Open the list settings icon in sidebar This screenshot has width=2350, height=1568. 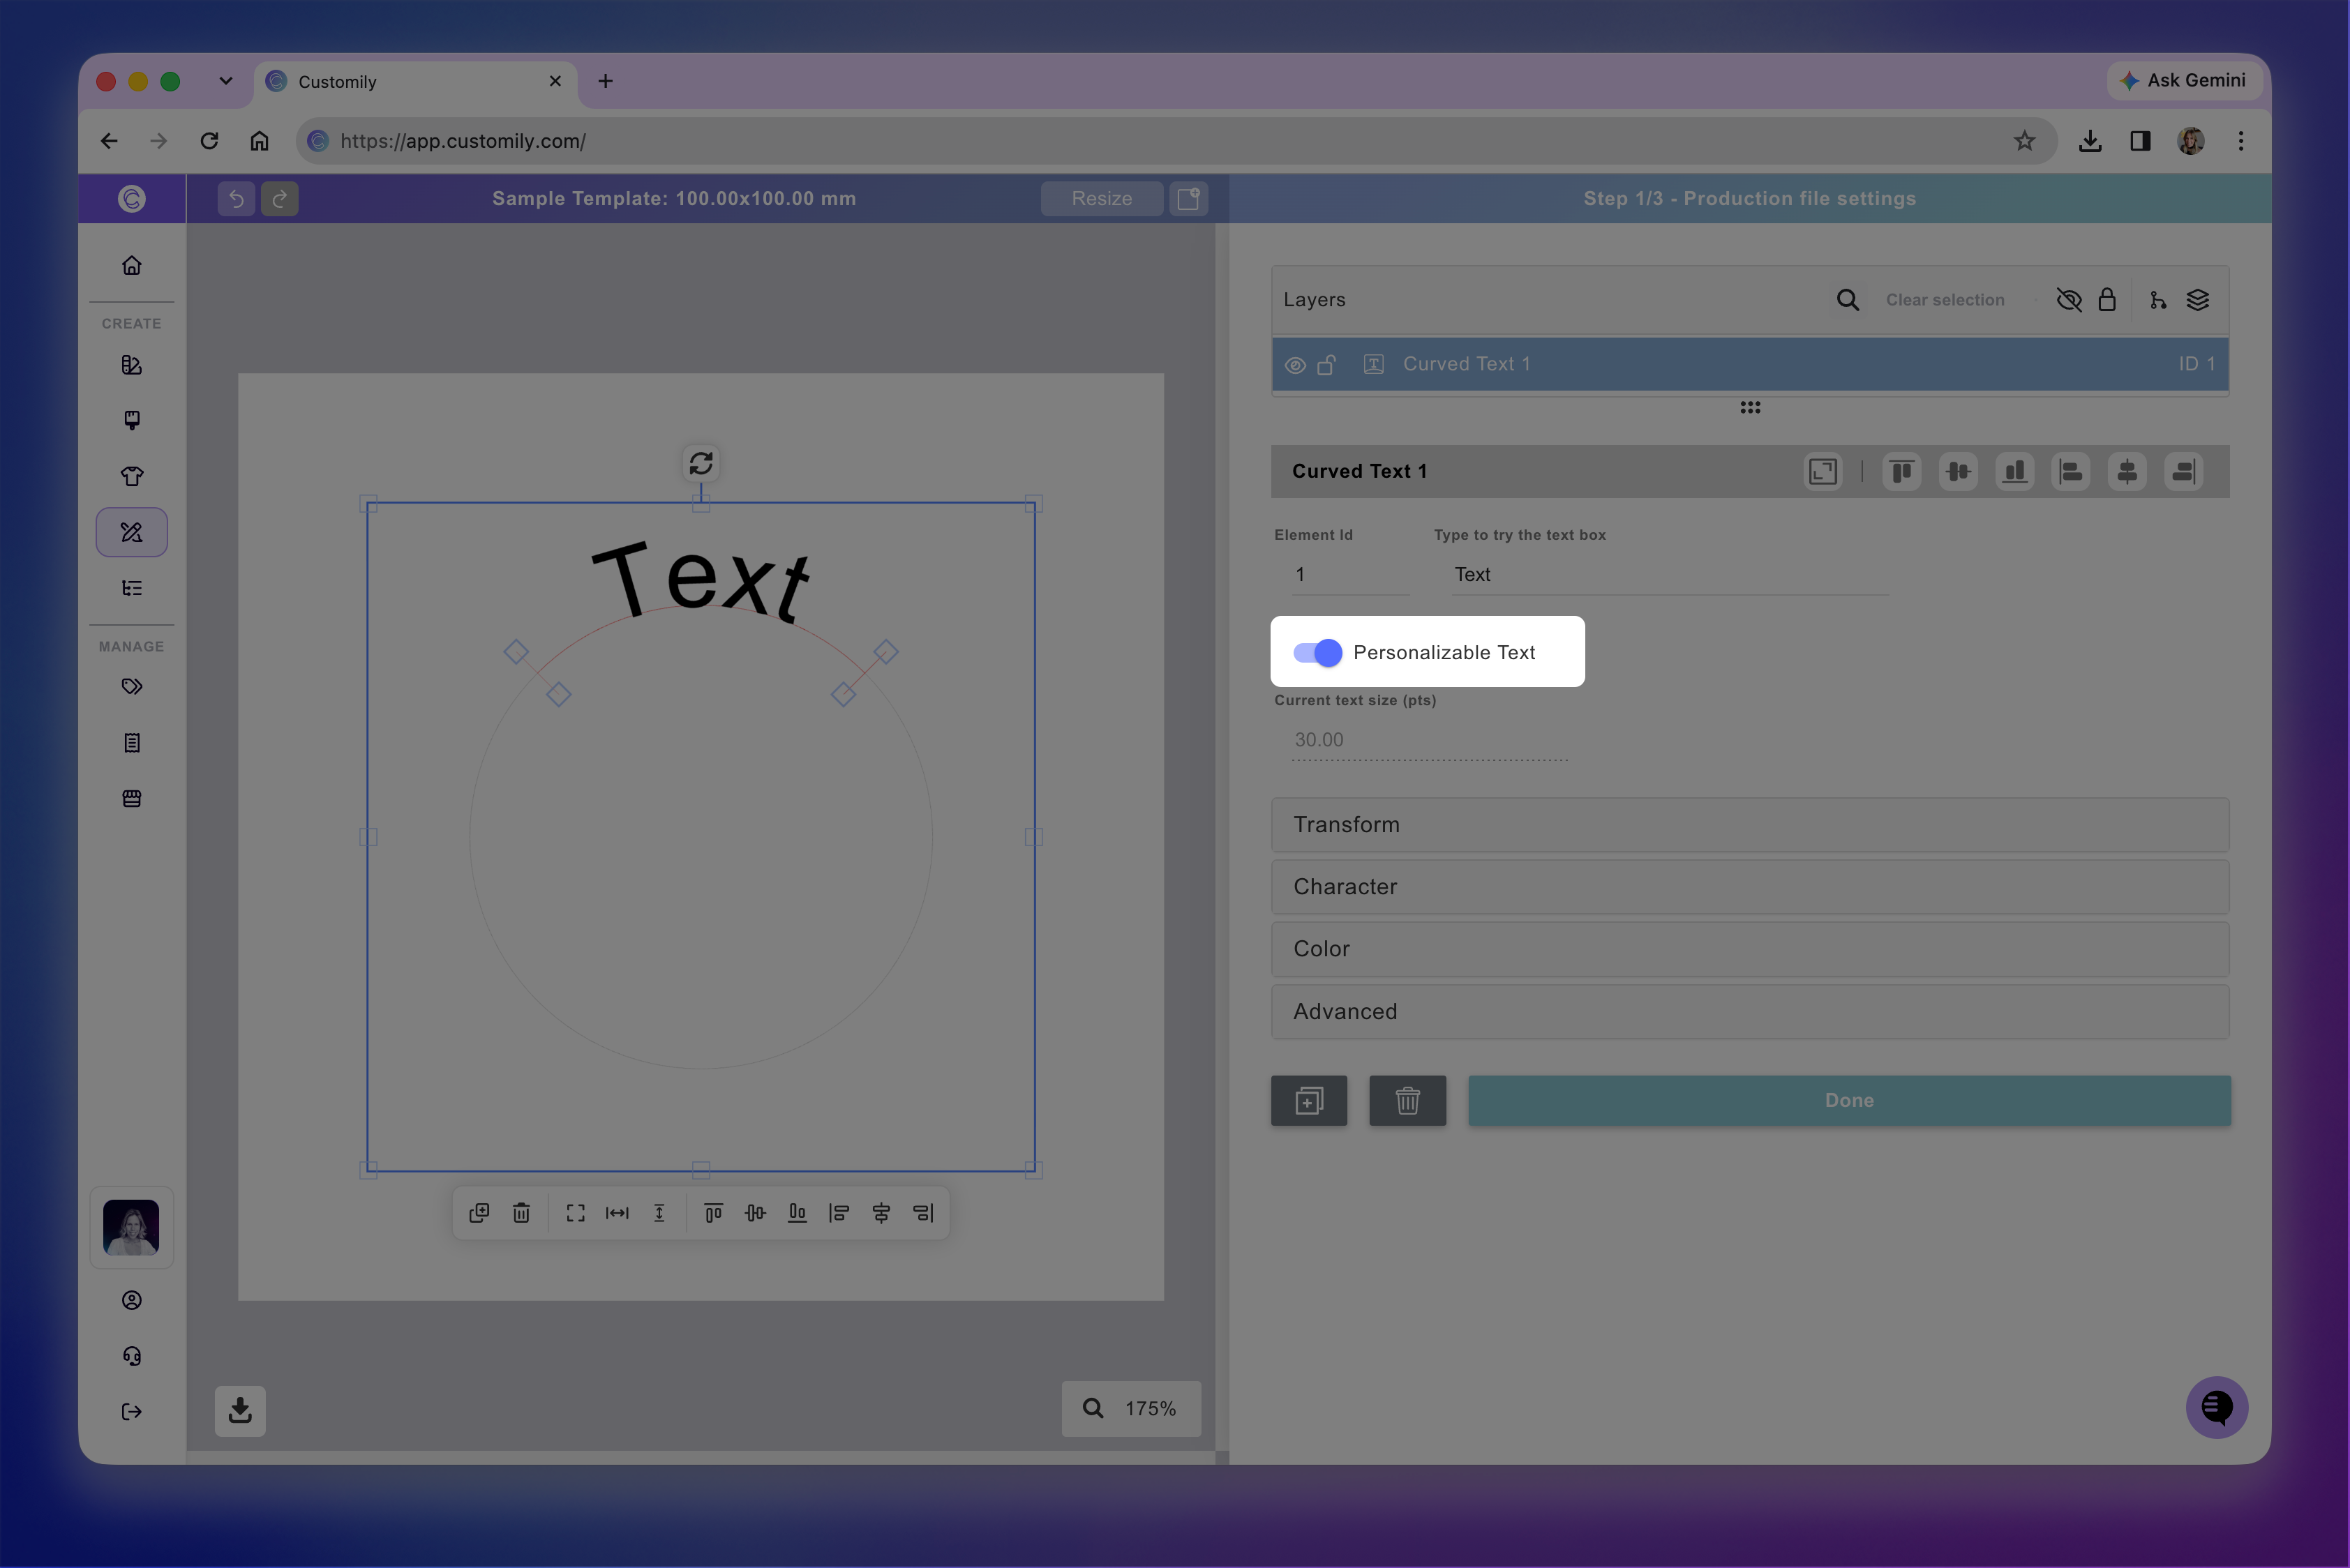coord(132,588)
